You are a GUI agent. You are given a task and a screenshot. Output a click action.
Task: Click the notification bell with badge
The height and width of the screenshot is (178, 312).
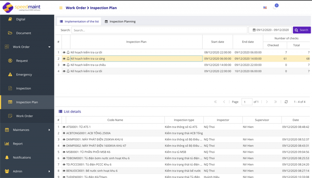click(x=275, y=7)
